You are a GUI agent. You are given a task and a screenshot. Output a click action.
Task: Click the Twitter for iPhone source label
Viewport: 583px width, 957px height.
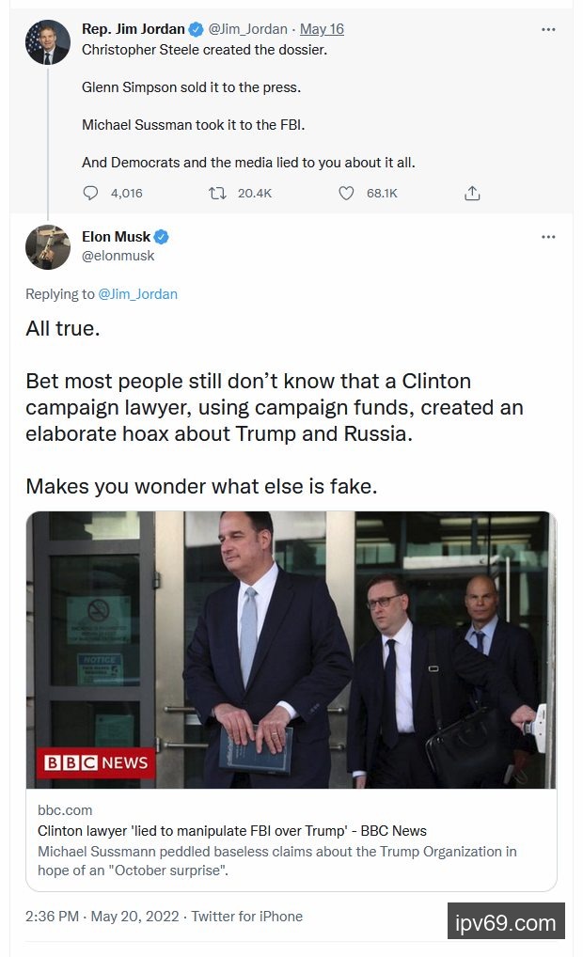click(x=247, y=916)
